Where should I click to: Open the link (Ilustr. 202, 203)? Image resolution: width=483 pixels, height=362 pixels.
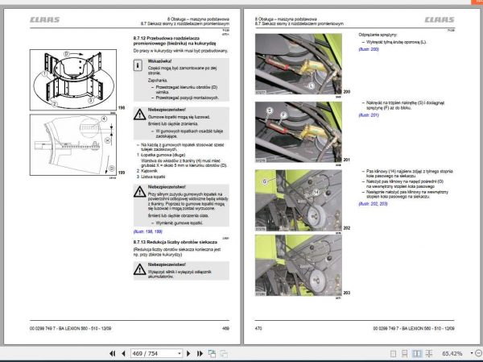tap(373, 204)
